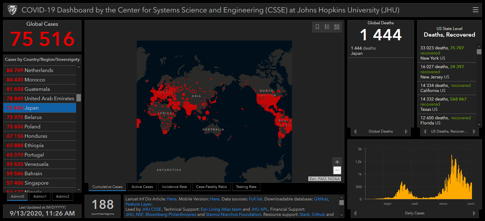Select the Admin2 tab
The height and width of the screenshot is (221, 485).
pos(62,196)
